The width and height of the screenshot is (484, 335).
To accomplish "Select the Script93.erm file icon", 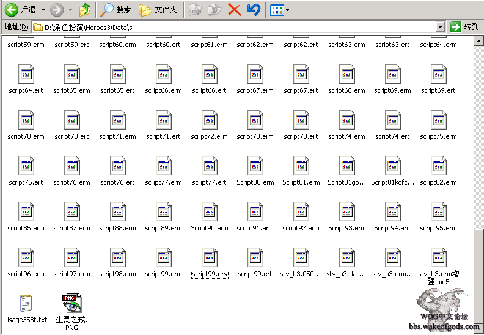I will click(346, 212).
